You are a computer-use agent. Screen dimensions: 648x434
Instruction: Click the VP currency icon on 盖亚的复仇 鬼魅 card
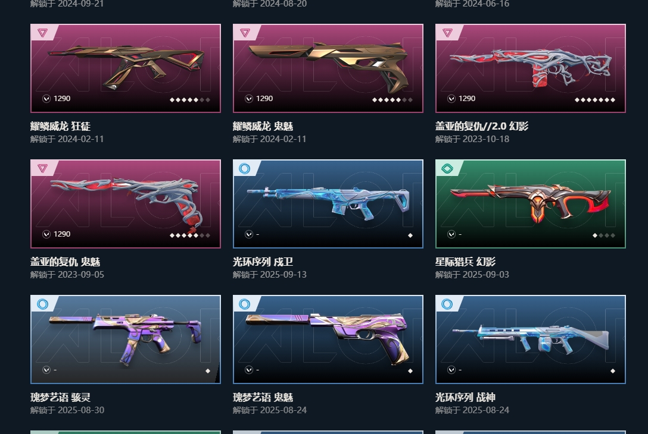coord(46,234)
